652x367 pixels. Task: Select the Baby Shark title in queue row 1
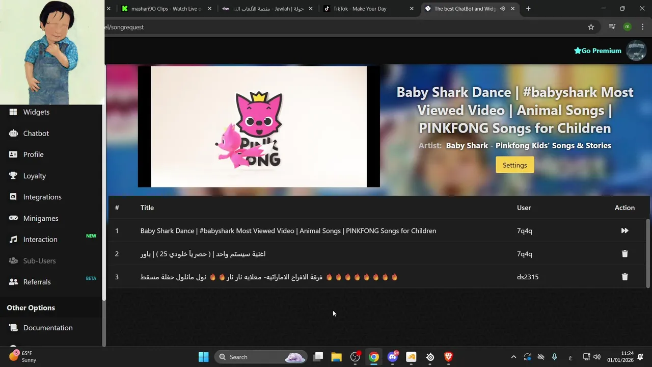[288, 231]
